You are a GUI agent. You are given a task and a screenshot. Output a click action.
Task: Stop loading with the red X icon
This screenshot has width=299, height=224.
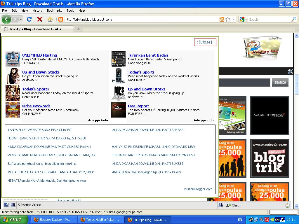40,19
